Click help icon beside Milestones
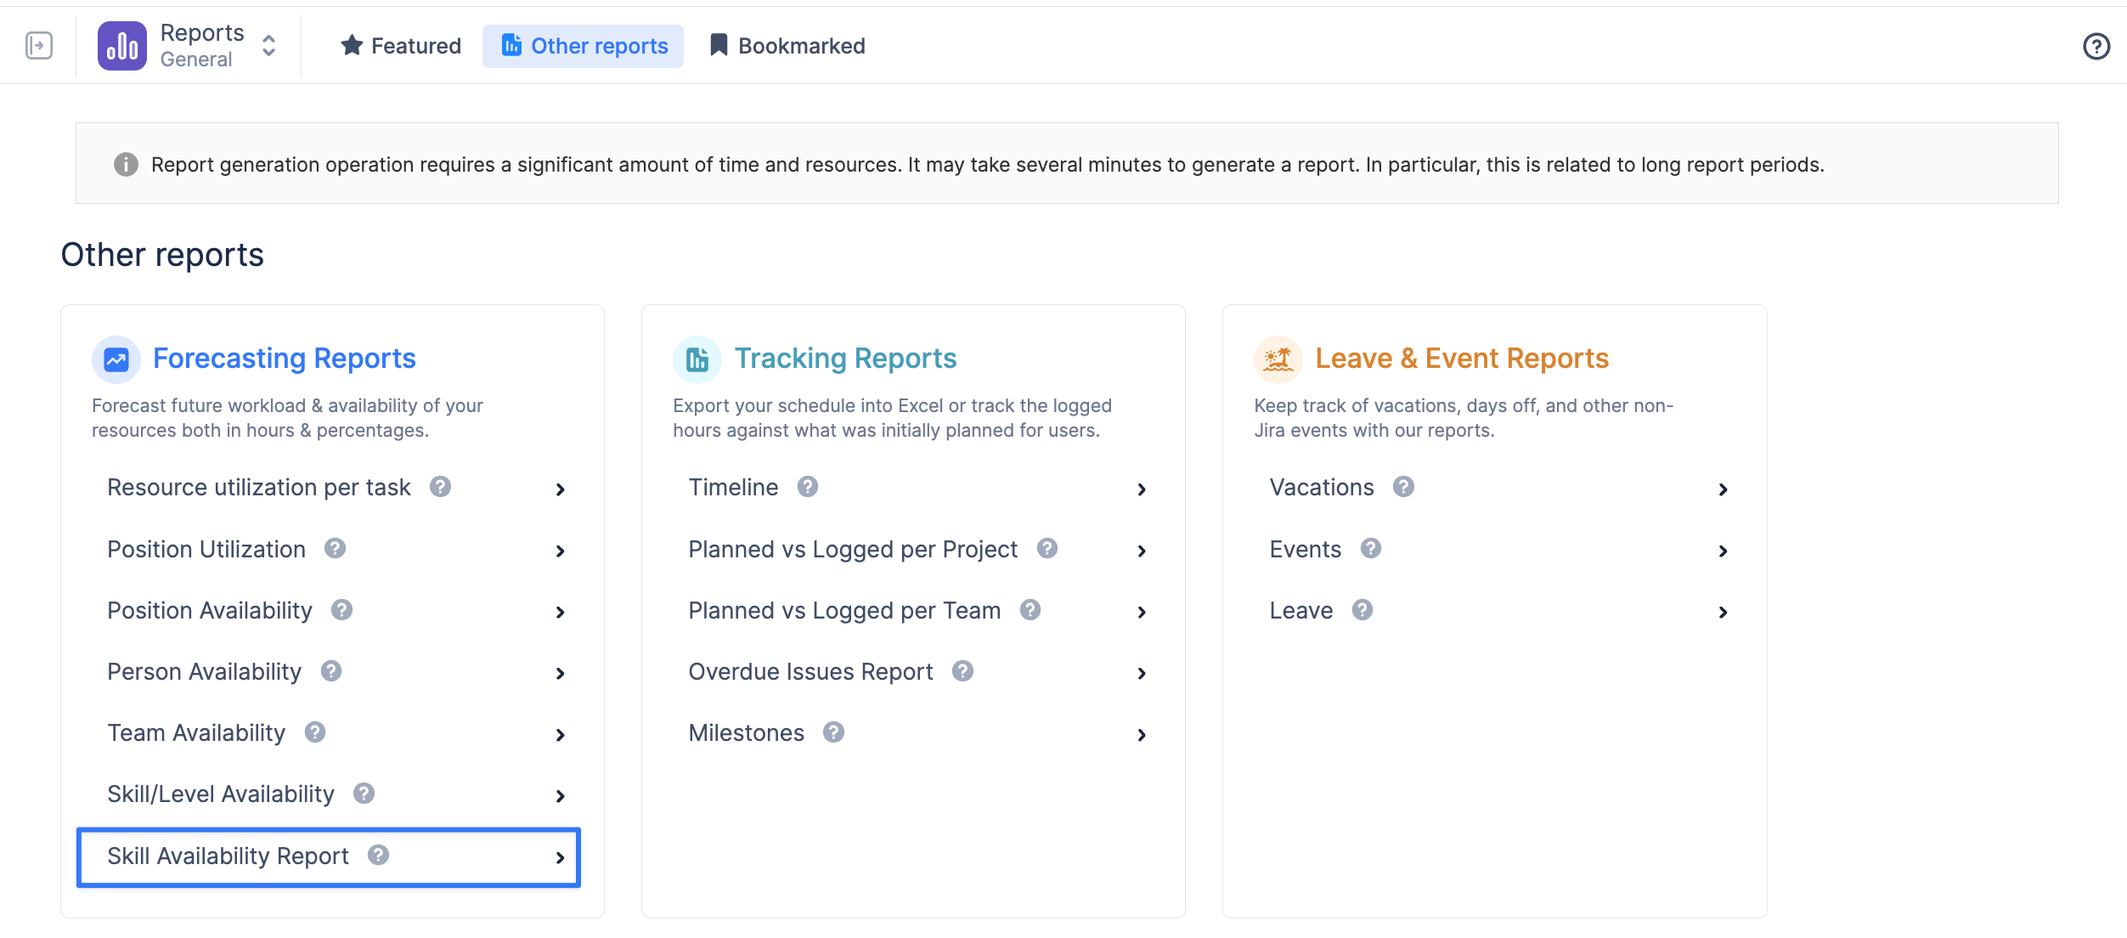The height and width of the screenshot is (938, 2127). [833, 732]
